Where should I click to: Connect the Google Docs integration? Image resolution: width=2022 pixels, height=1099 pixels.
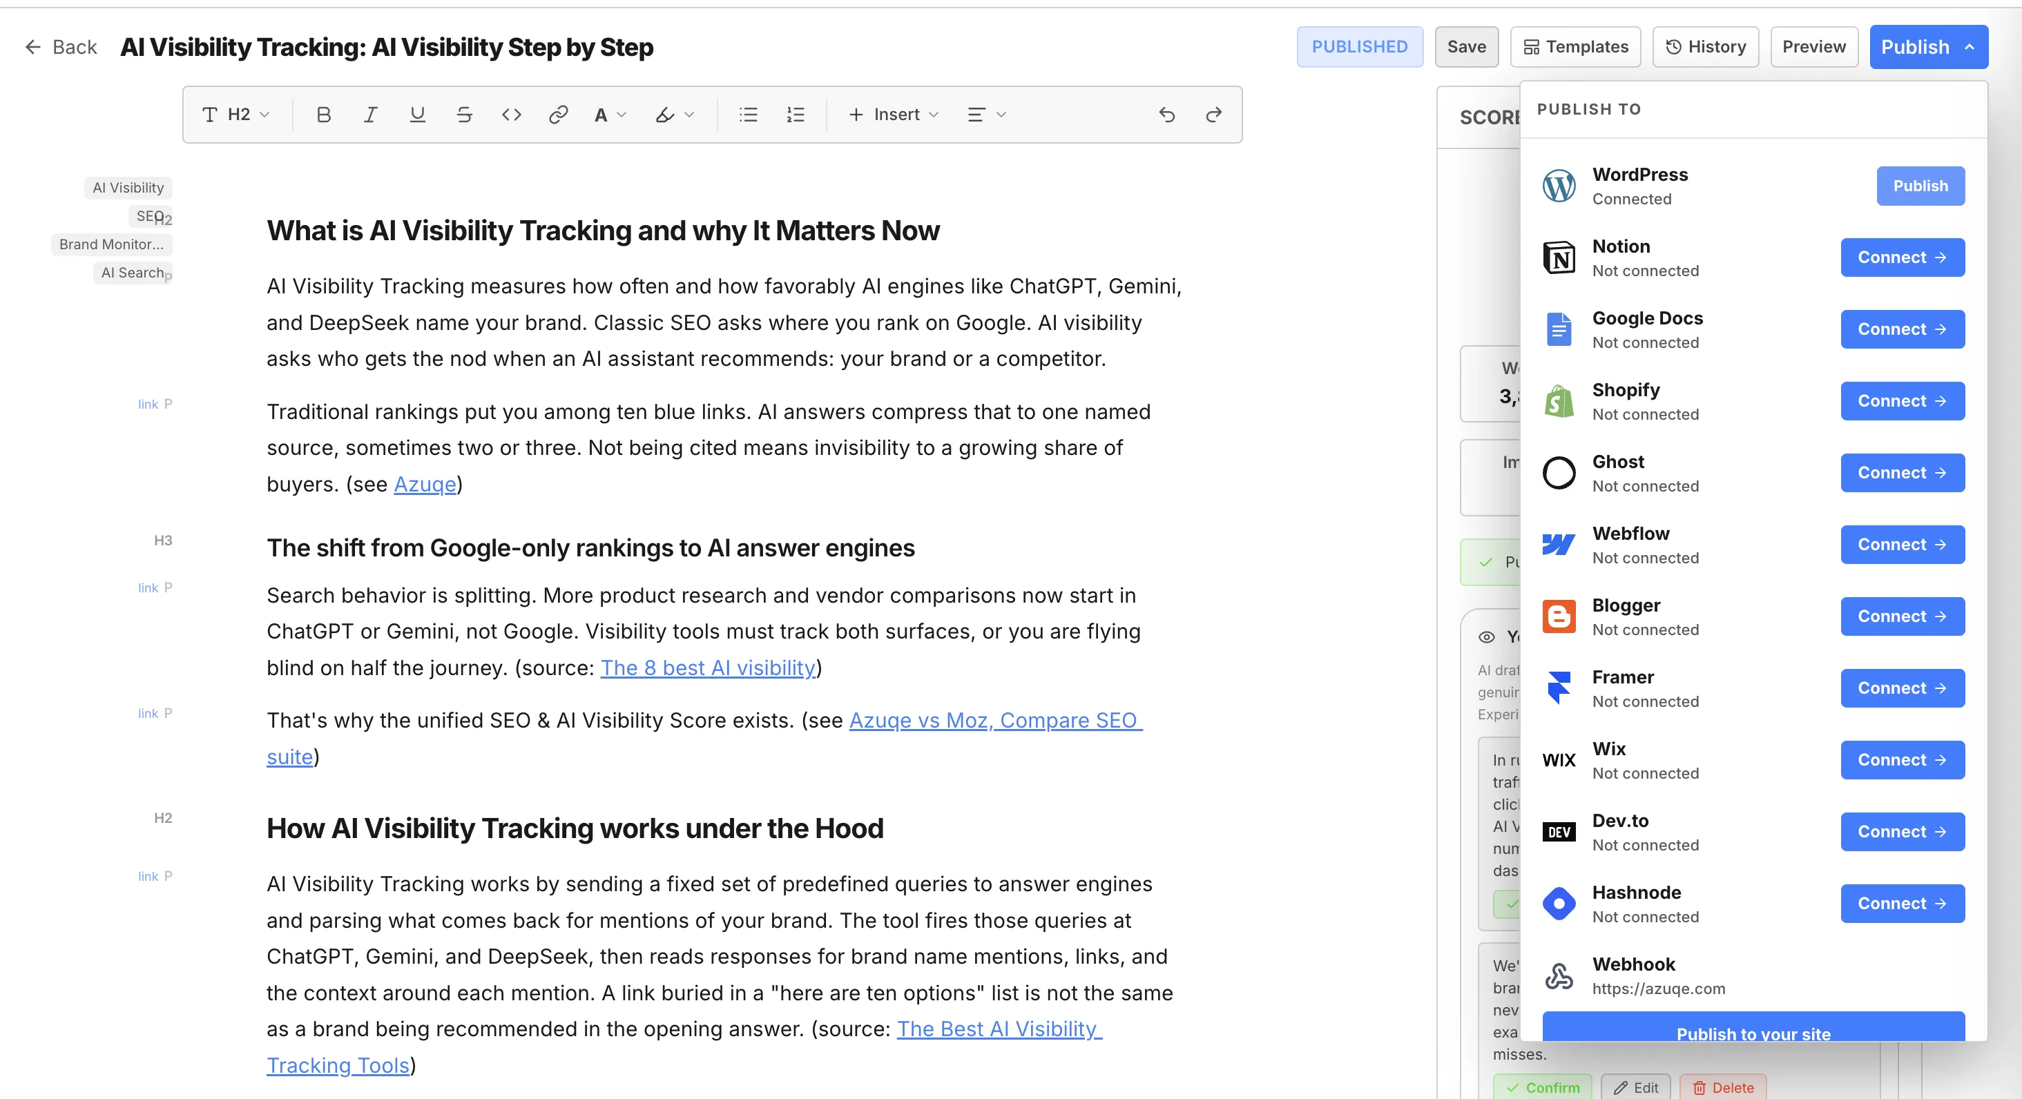point(1902,329)
